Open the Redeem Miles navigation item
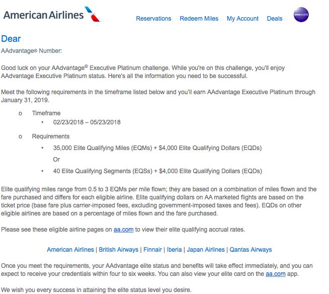The width and height of the screenshot is (329, 294). [199, 19]
